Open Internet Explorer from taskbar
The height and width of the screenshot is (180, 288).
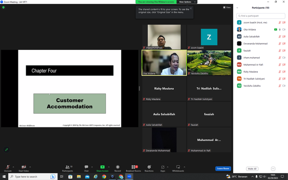pyautogui.click(x=95, y=176)
